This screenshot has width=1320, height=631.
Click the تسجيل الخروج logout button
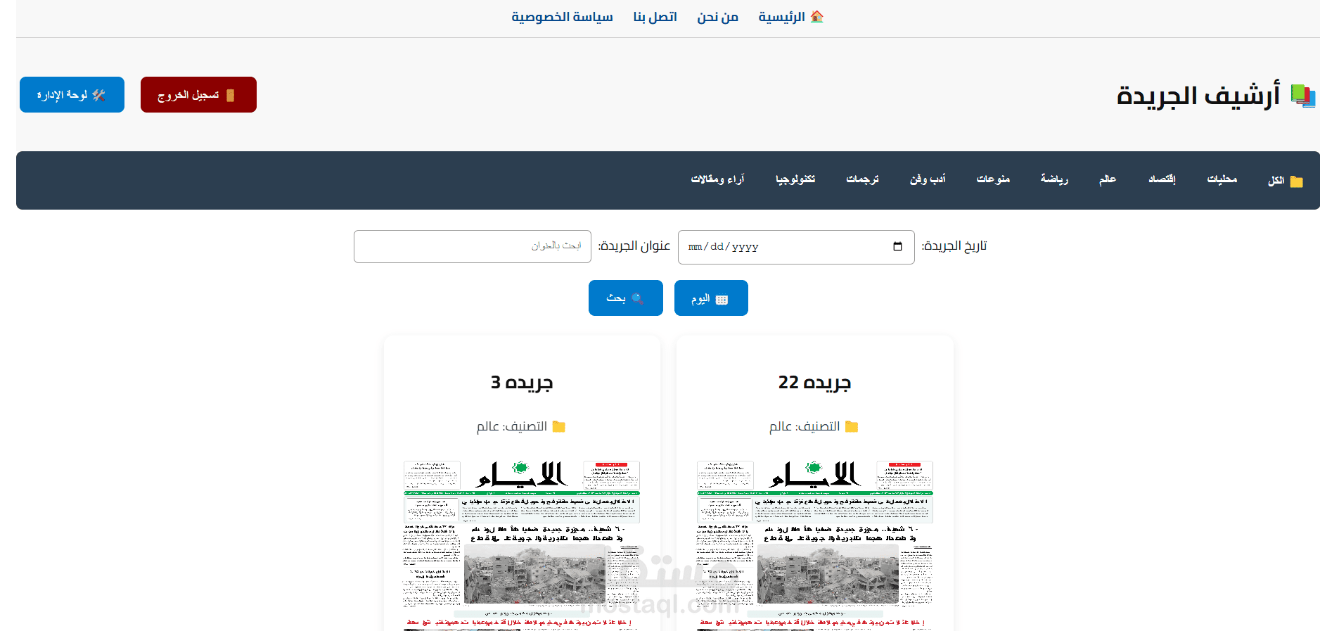tap(198, 94)
